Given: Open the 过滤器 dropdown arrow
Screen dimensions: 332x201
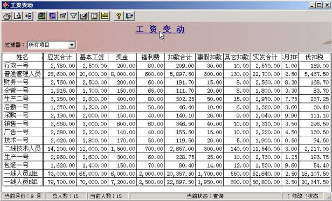Looking at the screenshot, I should coord(72,45).
